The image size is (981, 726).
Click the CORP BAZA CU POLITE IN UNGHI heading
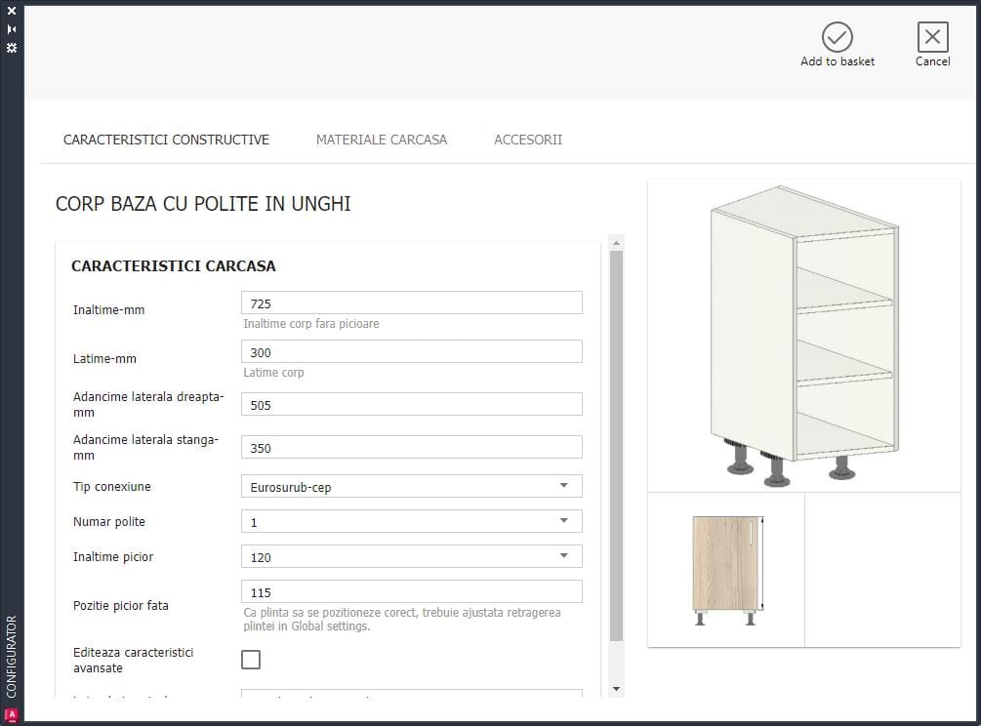pos(203,204)
